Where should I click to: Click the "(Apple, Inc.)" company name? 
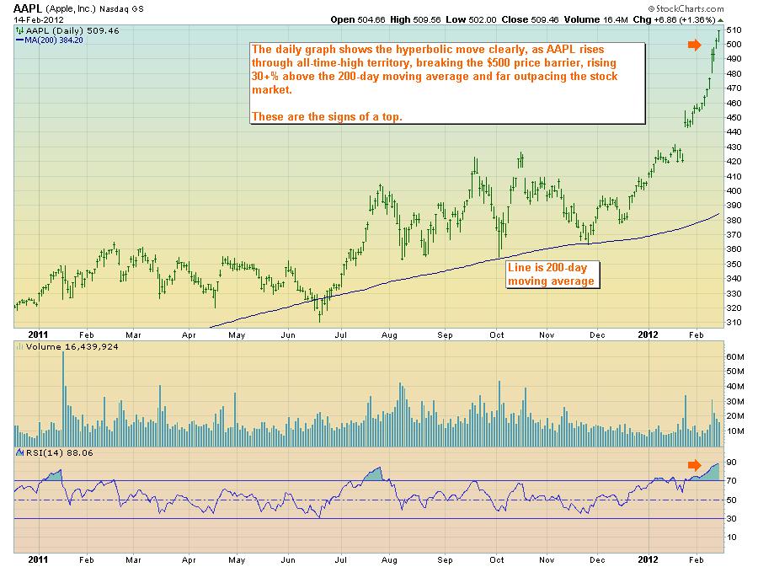point(71,8)
